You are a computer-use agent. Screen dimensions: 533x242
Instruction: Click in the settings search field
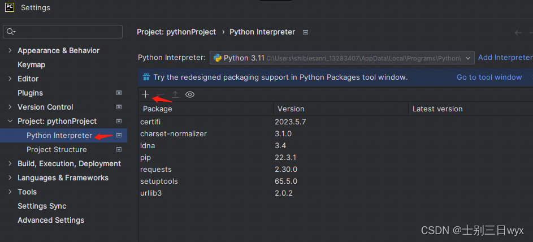pos(63,32)
